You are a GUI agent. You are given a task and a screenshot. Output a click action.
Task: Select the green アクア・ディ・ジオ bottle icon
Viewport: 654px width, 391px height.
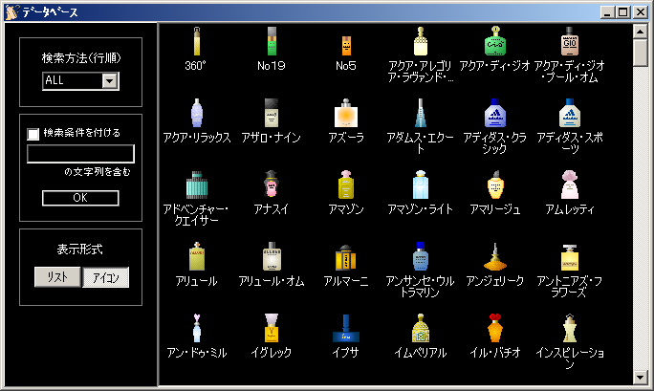coord(495,42)
